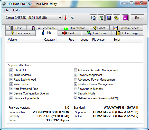Sort by the File system column header
Image resolution: width=149 pixels, height=130 pixels.
pos(99,40)
